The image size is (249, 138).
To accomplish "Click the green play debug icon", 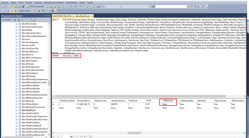I will [103, 7].
